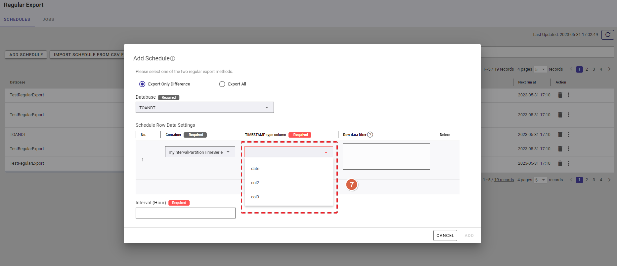The width and height of the screenshot is (617, 266).
Task: Go to the next page using the top arrow
Action: click(609, 69)
